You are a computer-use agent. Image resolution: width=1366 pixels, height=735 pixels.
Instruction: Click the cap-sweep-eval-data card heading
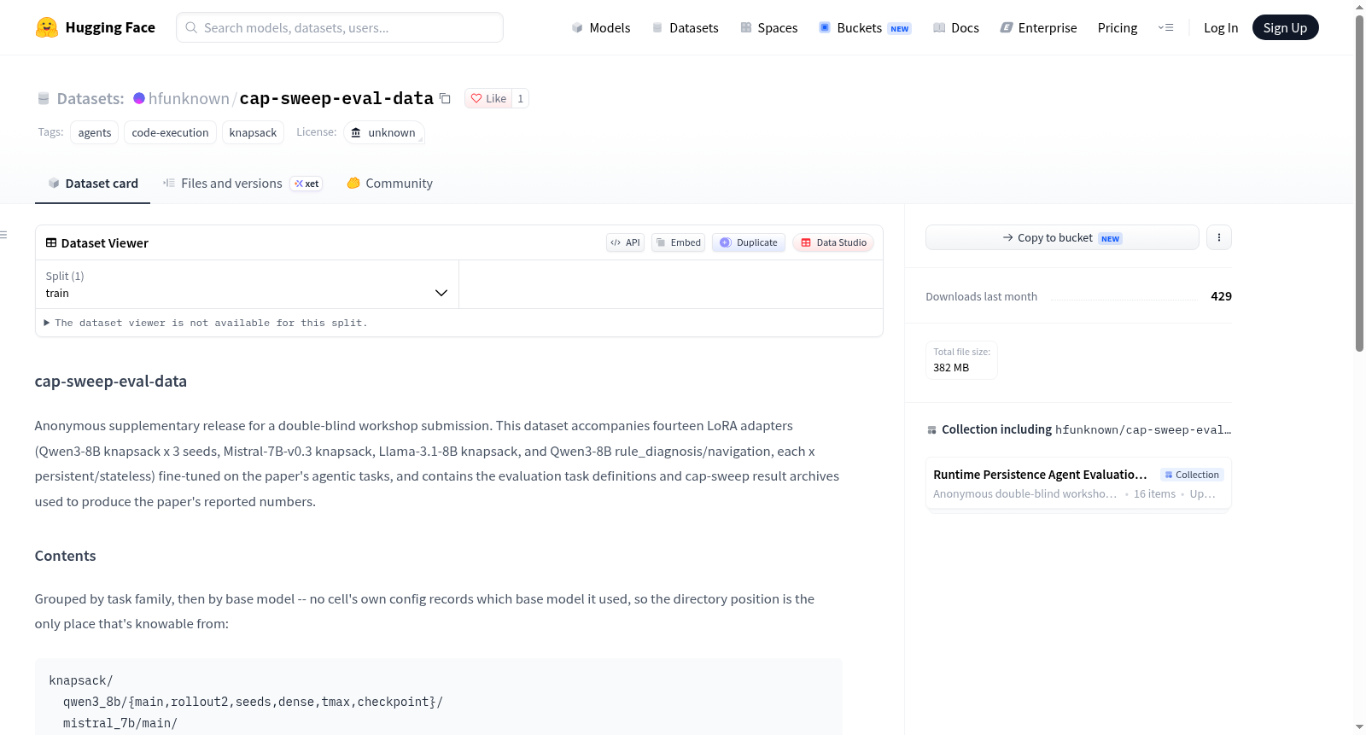tap(111, 382)
